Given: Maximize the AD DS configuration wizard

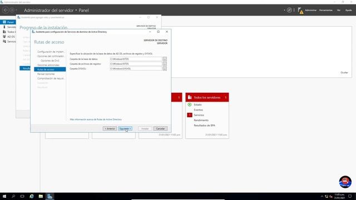Looking at the screenshot, I should pos(158,32).
